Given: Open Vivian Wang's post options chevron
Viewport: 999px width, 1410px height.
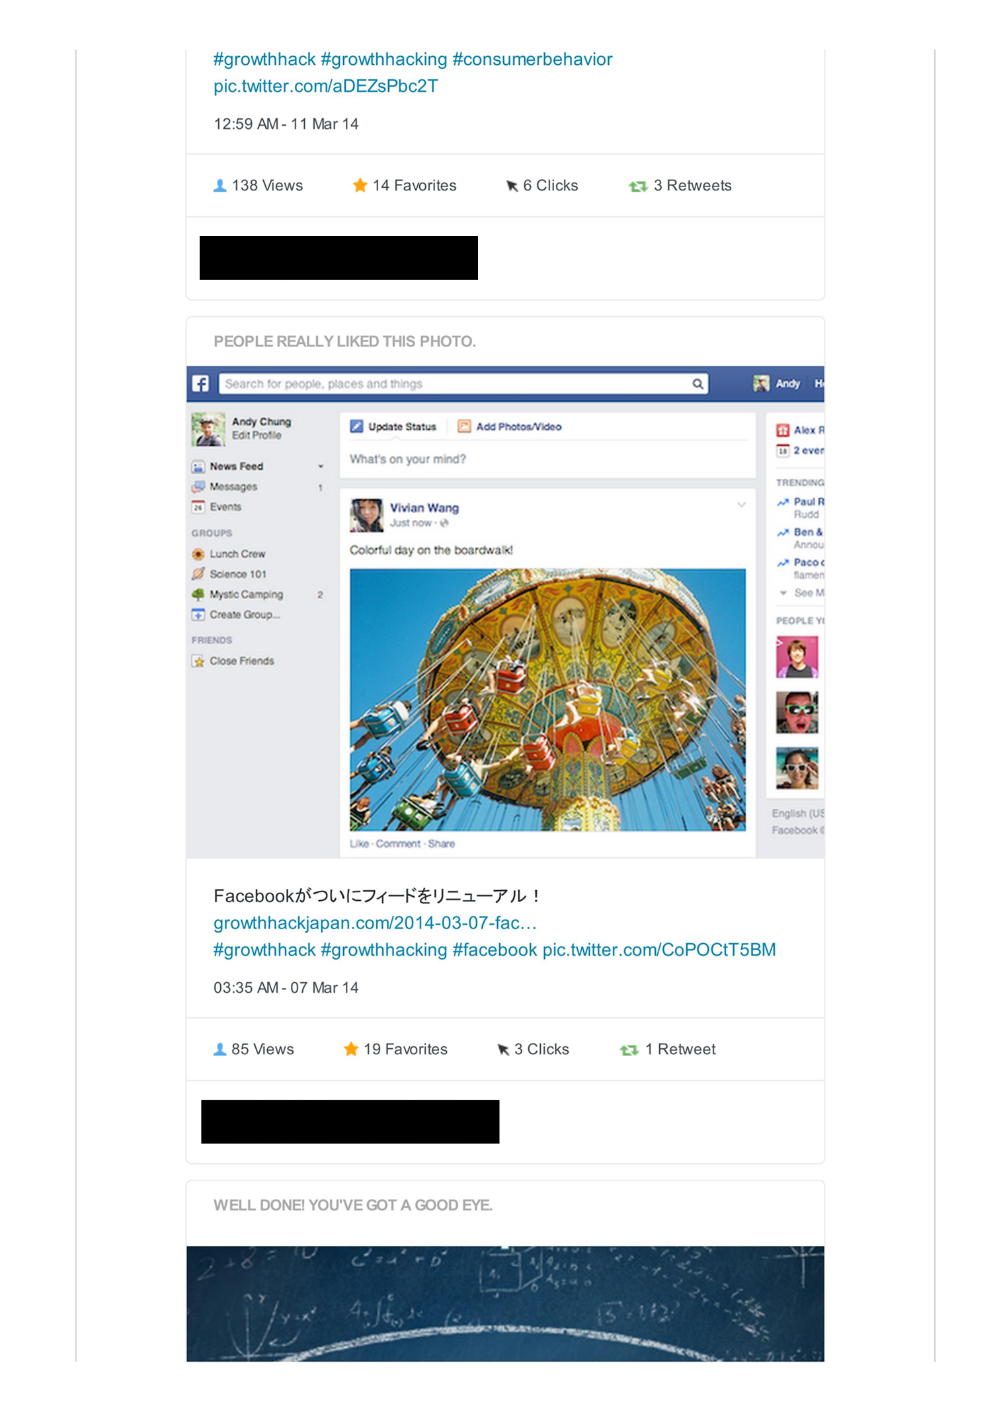Looking at the screenshot, I should click(x=741, y=505).
